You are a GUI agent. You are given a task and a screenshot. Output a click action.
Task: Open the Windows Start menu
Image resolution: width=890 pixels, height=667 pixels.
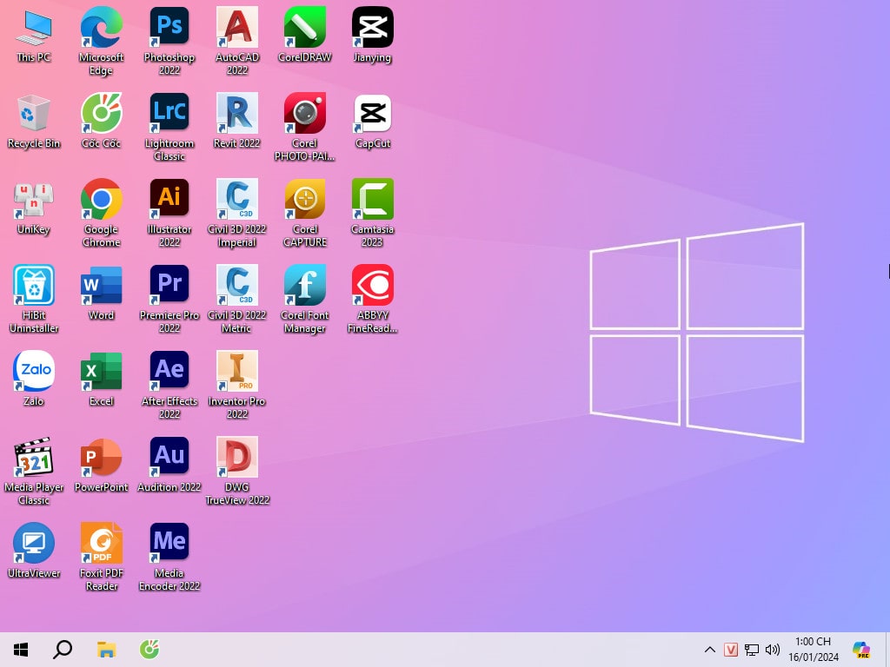[21, 650]
